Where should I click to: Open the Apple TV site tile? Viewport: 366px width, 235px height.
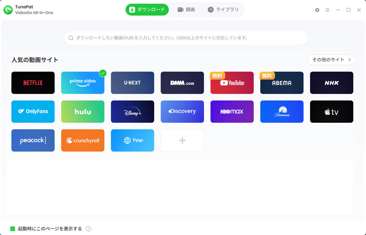tap(332, 112)
